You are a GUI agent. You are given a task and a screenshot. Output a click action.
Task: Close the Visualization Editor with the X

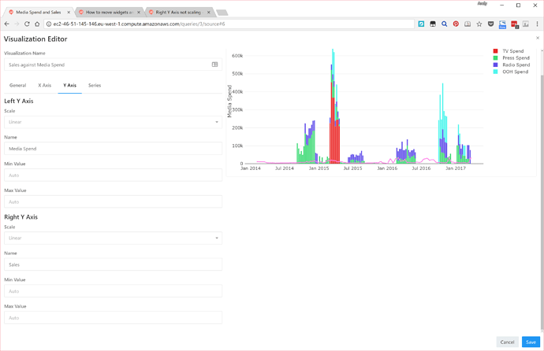point(538,38)
